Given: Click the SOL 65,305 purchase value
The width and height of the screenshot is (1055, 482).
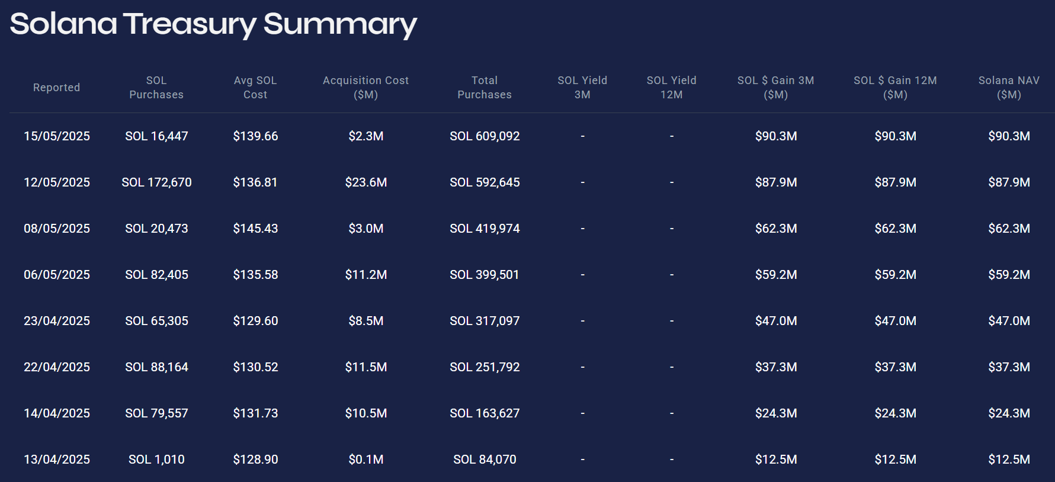Looking at the screenshot, I should tap(156, 321).
